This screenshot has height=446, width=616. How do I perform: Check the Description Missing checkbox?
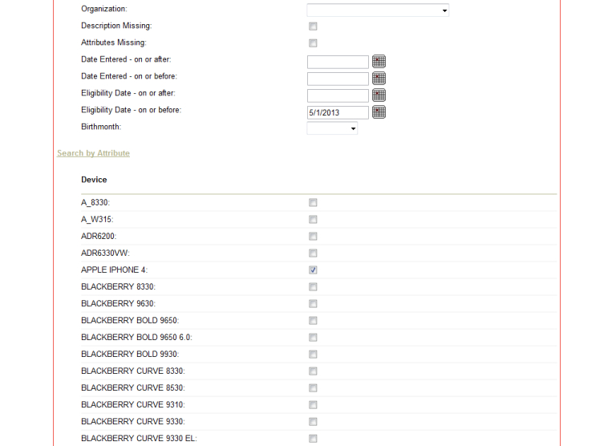point(313,26)
